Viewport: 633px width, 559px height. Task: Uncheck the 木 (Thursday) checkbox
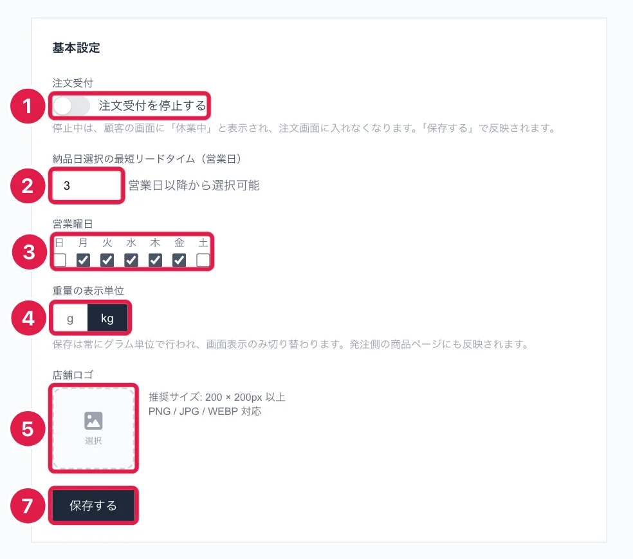point(155,261)
